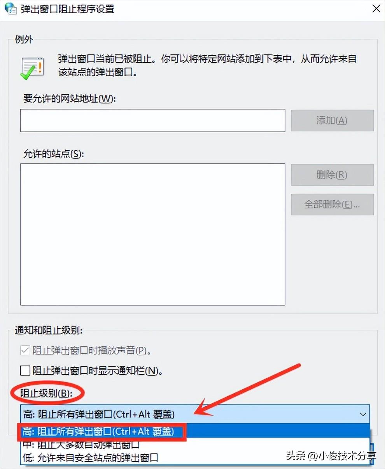
Task: Click the 要允许的网站地址(W) label
Action: pos(69,98)
